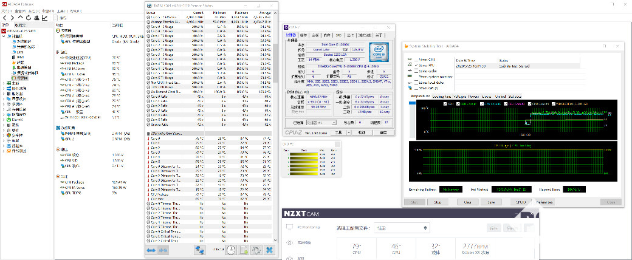Click AIDA64 toolbar report page icon
The image size is (632, 260).
pyautogui.click(x=55, y=18)
